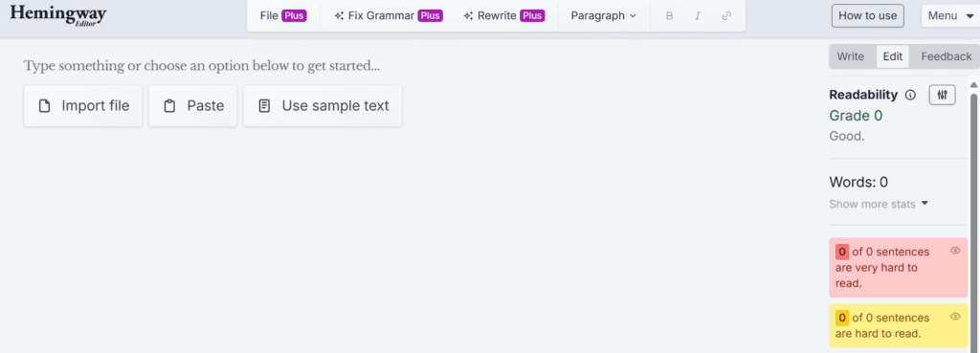Click the Use sample text button

tap(323, 106)
